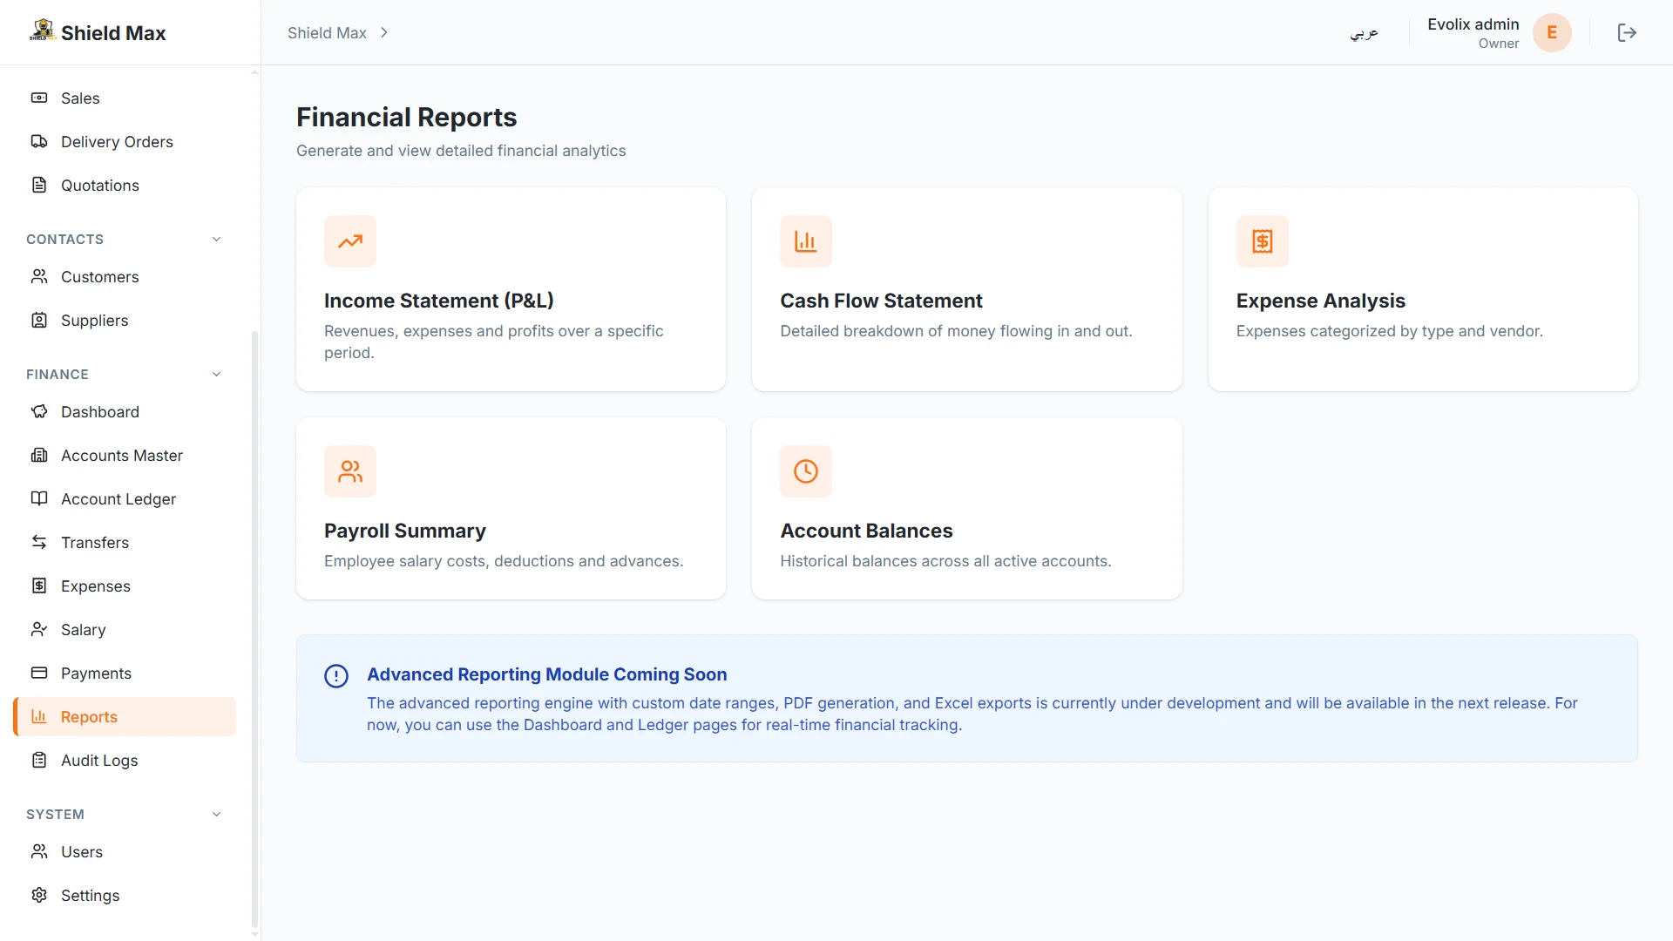The height and width of the screenshot is (941, 1673).
Task: Click the Users group icon in sidebar
Action: 39,851
